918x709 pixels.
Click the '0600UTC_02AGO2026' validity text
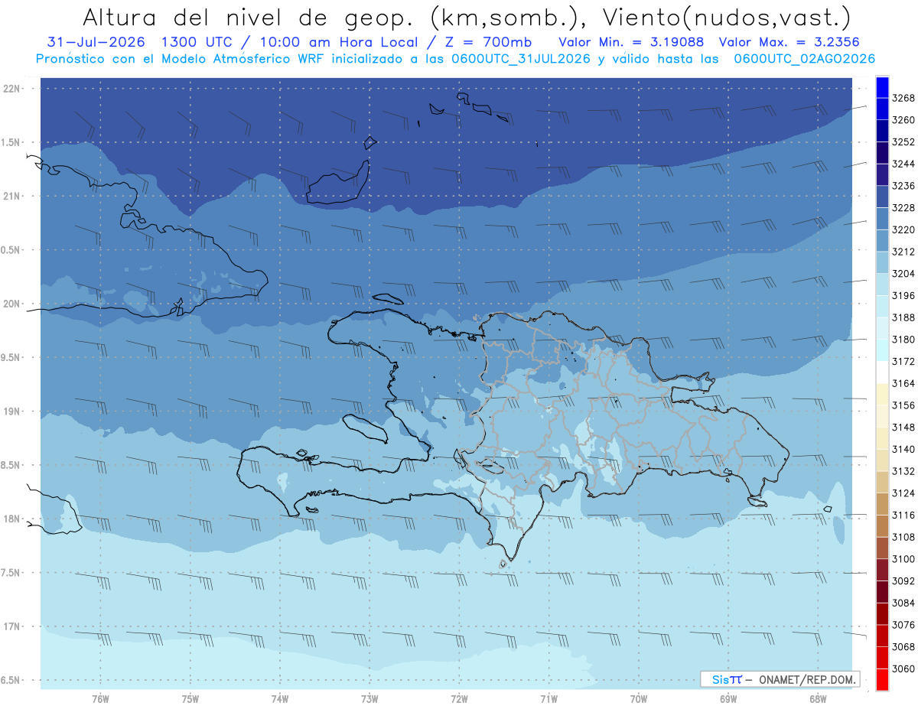[x=805, y=59]
